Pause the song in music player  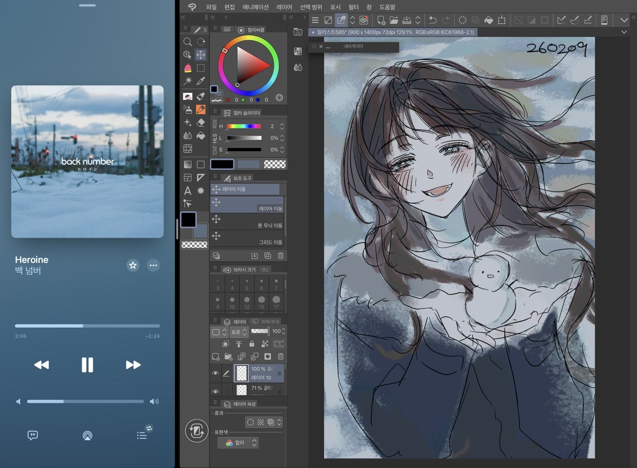87,364
